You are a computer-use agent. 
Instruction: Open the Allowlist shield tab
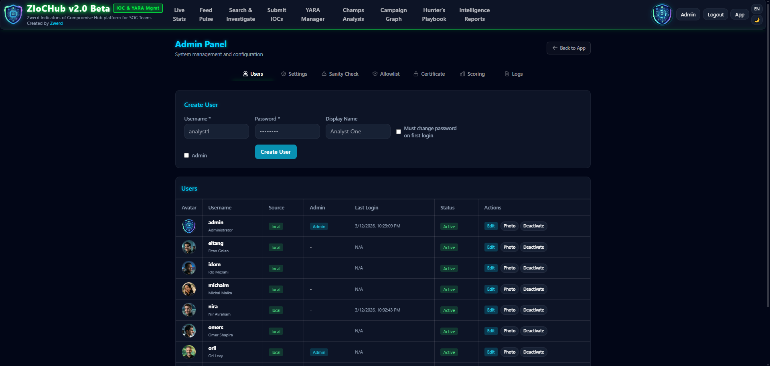[x=386, y=74]
